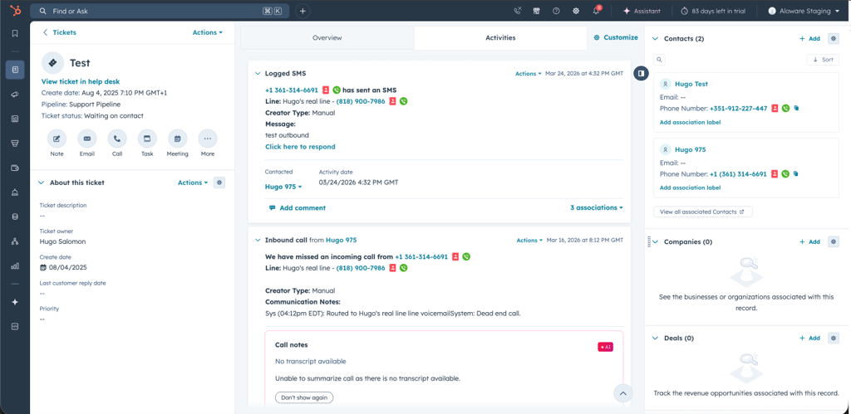Switch to the Overview tab
Screen dimensions: 851x414
pos(327,38)
